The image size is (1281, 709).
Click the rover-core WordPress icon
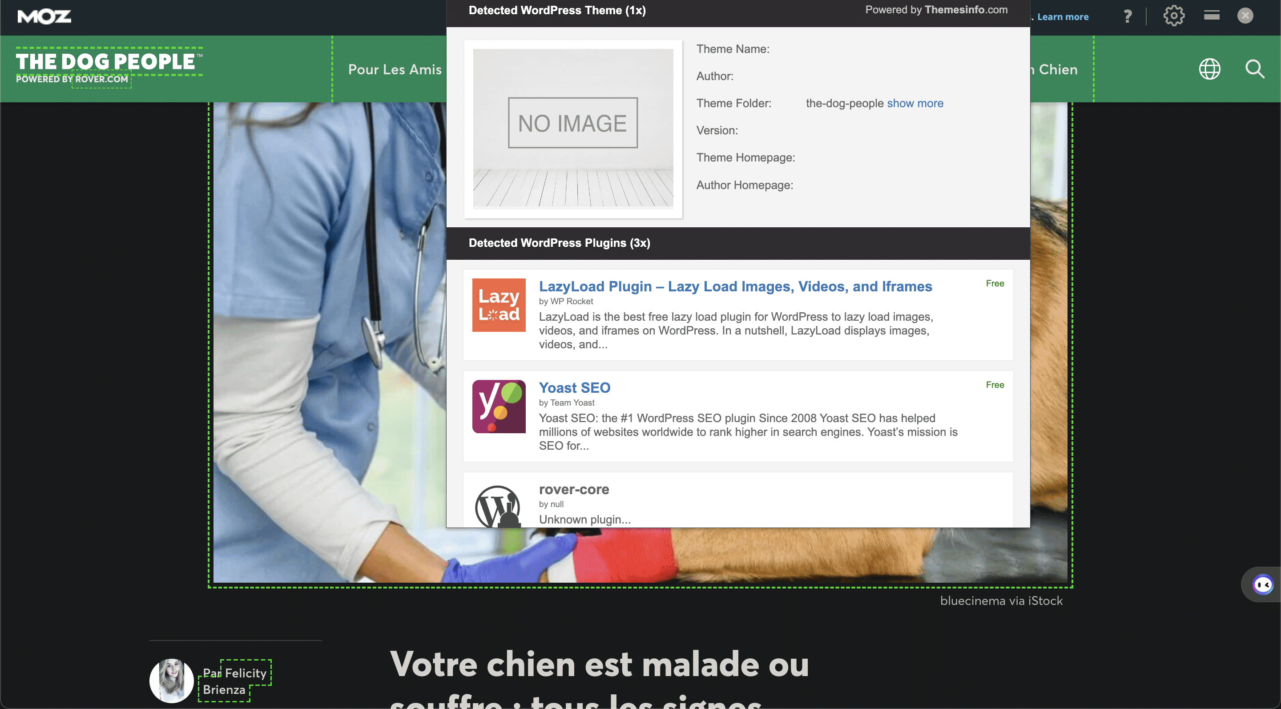(498, 506)
